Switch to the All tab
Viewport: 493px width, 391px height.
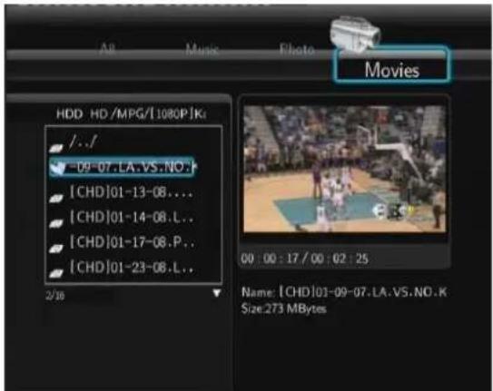click(107, 49)
